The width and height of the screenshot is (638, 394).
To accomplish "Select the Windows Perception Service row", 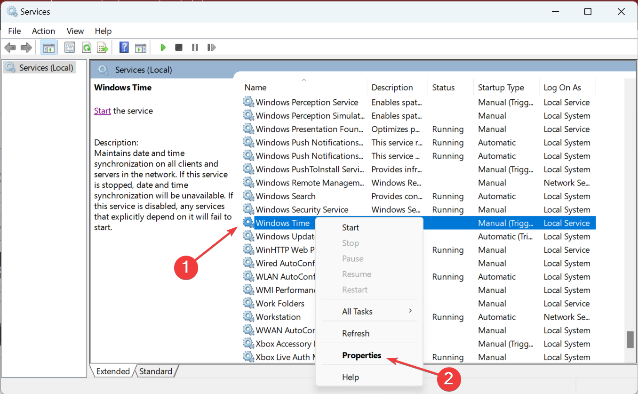I will coord(419,102).
